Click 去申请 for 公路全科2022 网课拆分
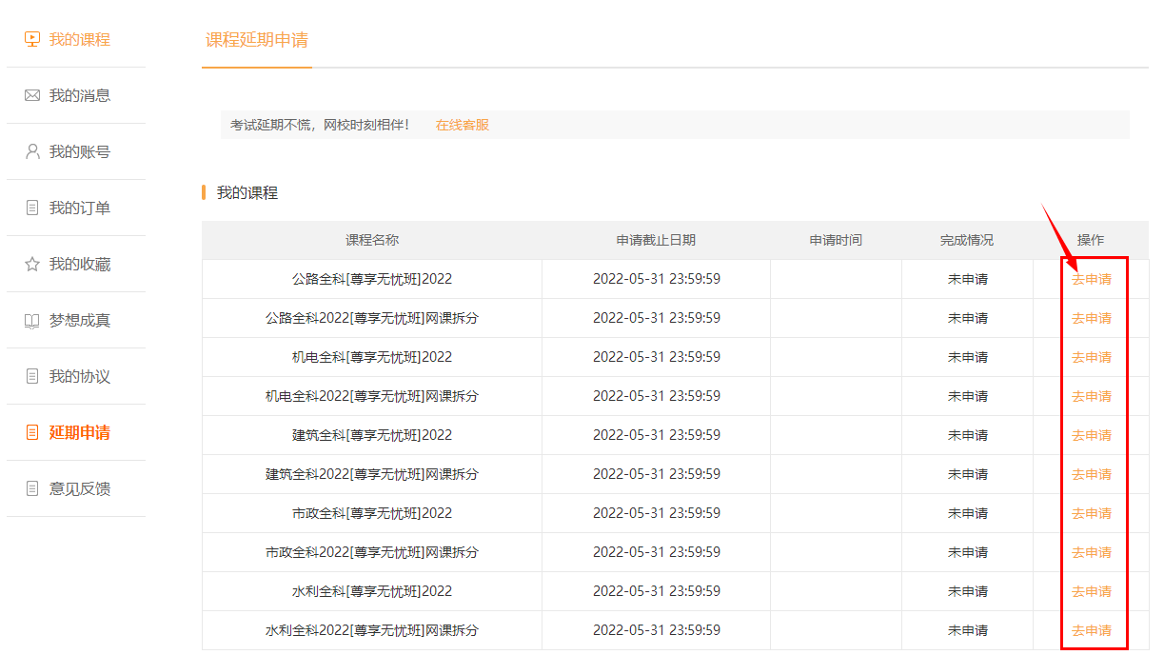The width and height of the screenshot is (1164, 655). [1091, 318]
